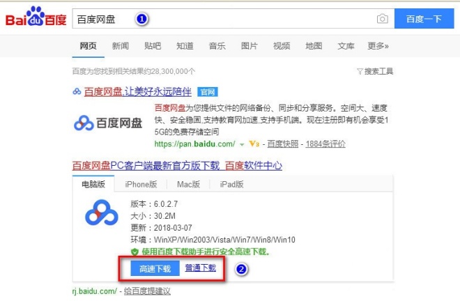Click 给百度提建议 feedback link
Screen dimensions: 460x301
point(147,291)
